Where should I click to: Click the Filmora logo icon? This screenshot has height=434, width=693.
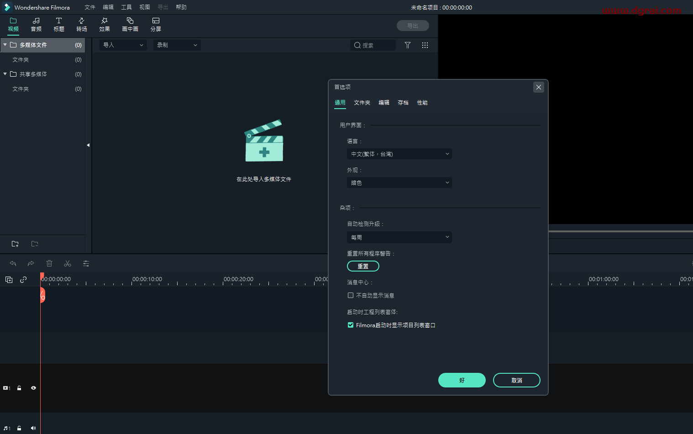click(7, 7)
